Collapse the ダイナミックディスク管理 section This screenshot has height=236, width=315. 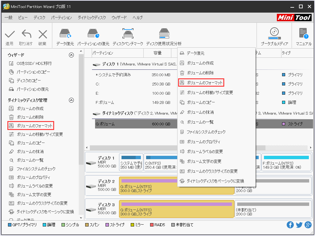71,100
